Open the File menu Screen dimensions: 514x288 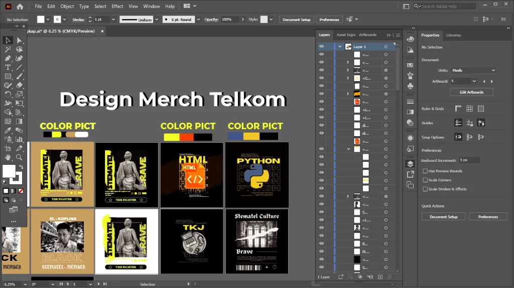click(x=38, y=6)
